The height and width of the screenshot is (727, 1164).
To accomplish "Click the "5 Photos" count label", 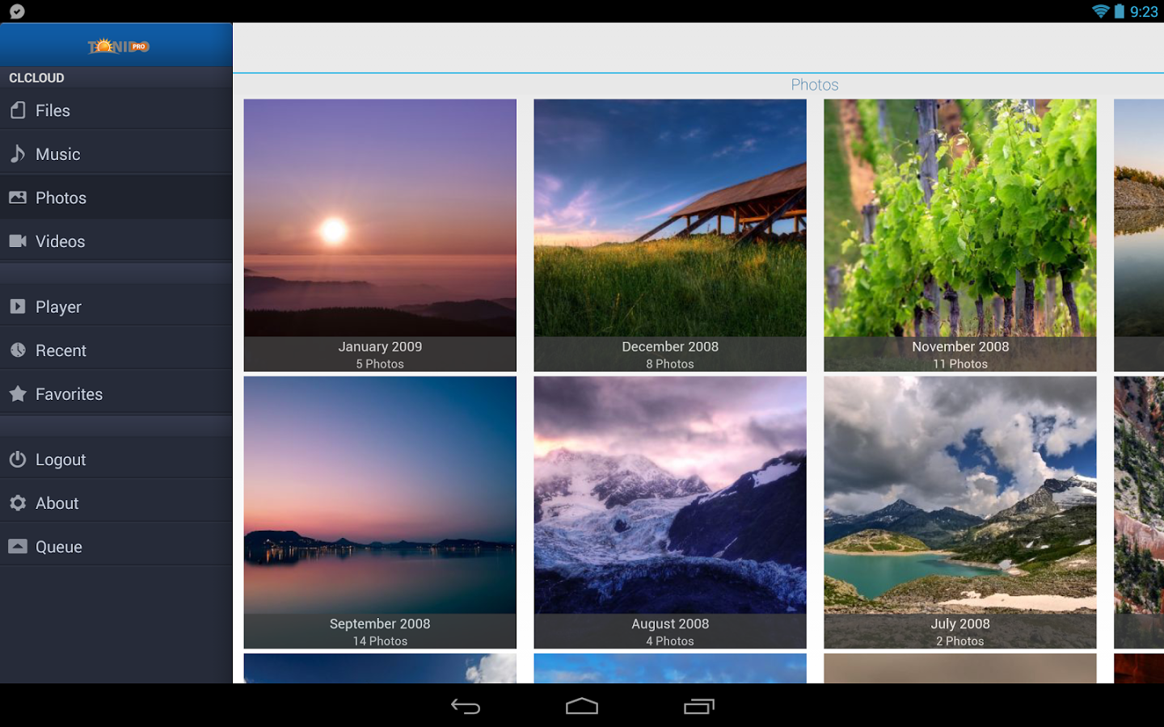I will pyautogui.click(x=380, y=364).
